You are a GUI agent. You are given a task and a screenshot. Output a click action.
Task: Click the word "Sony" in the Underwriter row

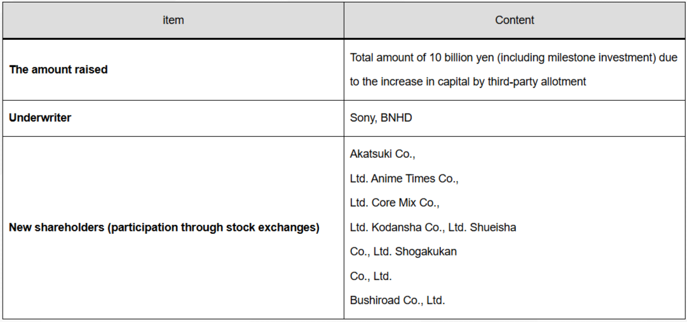(362, 118)
